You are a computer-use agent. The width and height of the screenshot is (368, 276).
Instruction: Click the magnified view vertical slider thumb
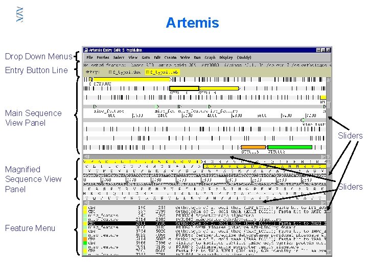click(x=329, y=166)
